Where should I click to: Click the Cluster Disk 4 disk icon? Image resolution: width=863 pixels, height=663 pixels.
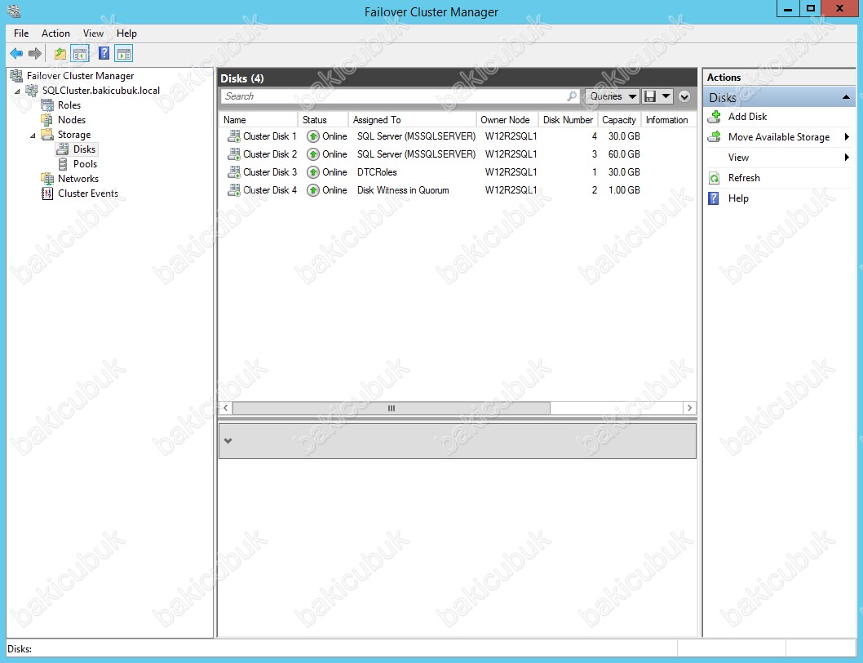click(x=234, y=190)
